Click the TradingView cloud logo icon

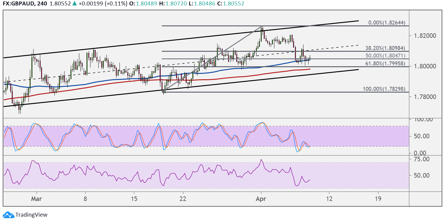pos(8,215)
